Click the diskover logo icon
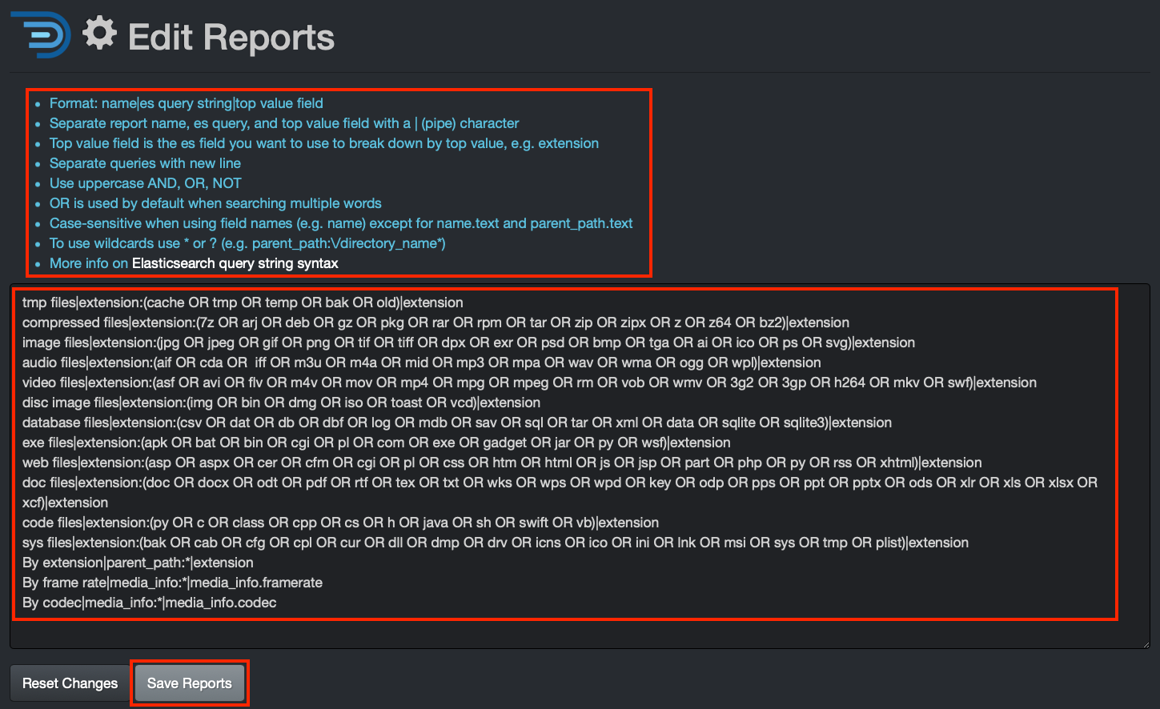Image resolution: width=1160 pixels, height=709 pixels. 40,36
